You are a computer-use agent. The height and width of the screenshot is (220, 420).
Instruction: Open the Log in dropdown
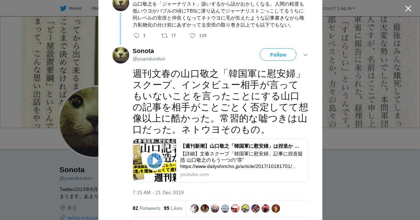tap(346, 8)
